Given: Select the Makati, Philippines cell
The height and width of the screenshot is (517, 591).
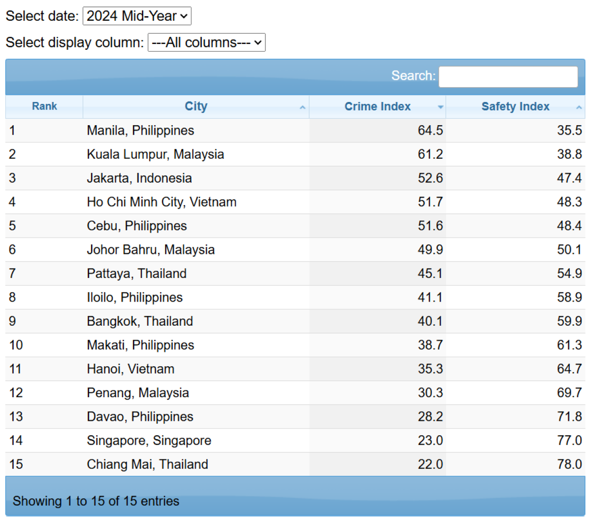Looking at the screenshot, I should [x=196, y=345].
